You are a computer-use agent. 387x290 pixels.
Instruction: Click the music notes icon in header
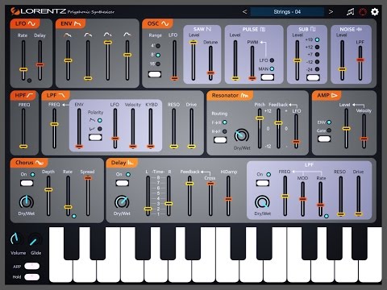pos(350,12)
